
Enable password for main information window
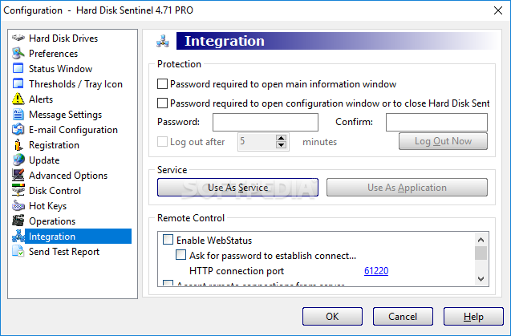tap(162, 83)
